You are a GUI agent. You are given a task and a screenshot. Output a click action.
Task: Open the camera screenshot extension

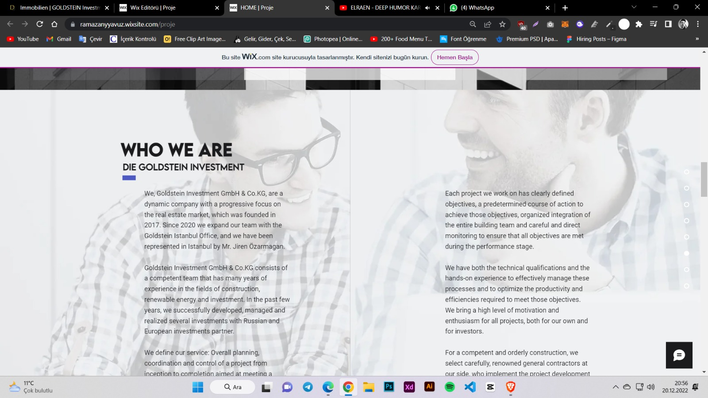550,24
